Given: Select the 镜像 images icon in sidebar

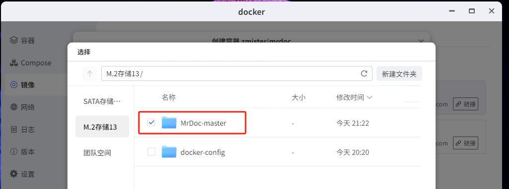Looking at the screenshot, I should [13, 85].
